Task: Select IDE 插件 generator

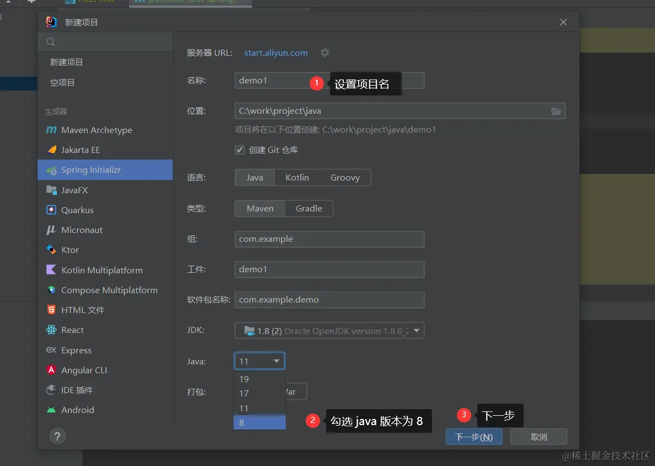Action: (105, 390)
